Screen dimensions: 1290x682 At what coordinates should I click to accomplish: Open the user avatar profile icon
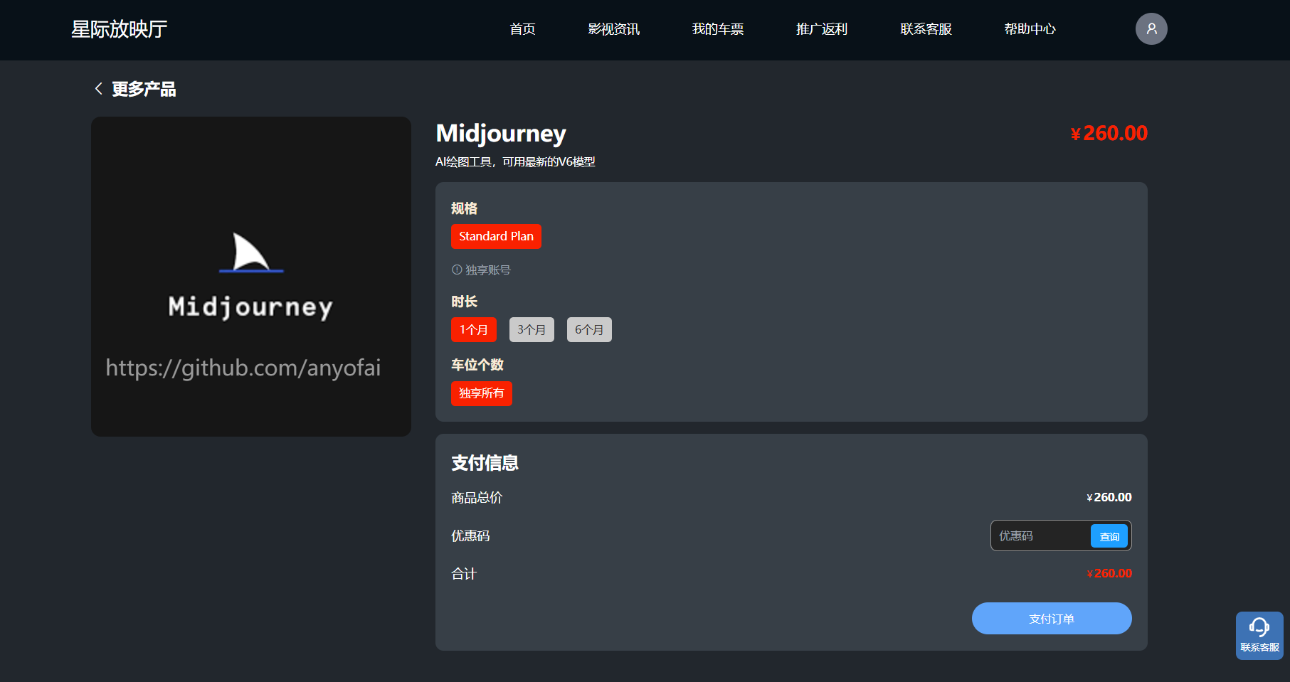(x=1151, y=29)
